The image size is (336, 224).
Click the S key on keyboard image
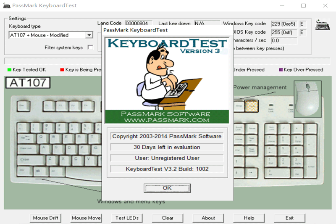58,149
